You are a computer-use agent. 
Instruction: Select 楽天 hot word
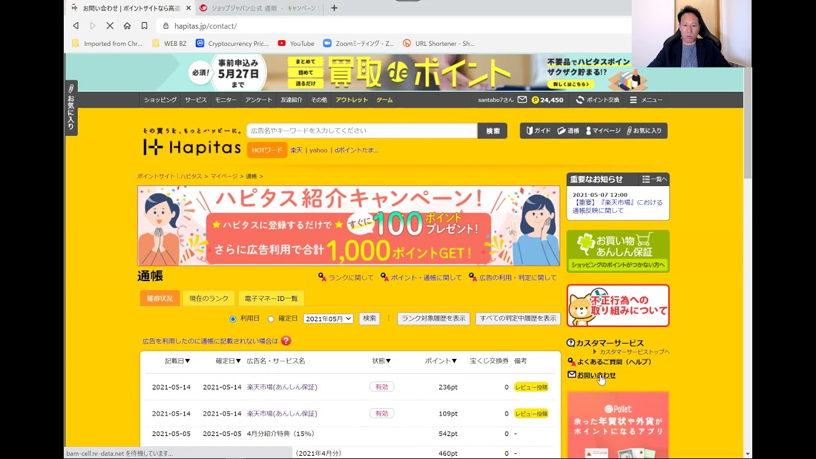coord(296,150)
